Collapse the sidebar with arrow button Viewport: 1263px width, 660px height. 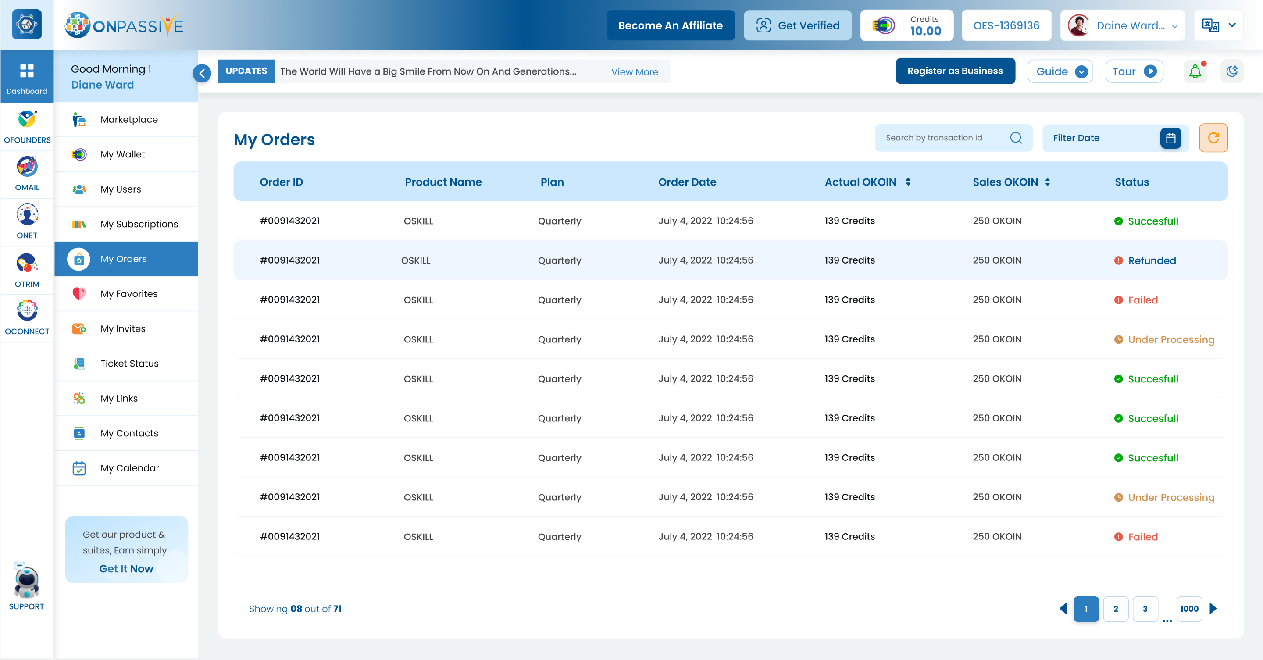tap(202, 73)
